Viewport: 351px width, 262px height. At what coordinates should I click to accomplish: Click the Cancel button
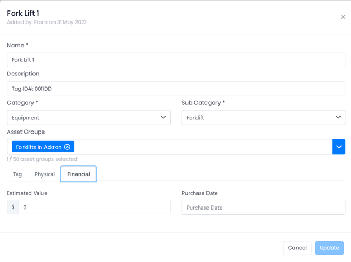click(x=297, y=248)
